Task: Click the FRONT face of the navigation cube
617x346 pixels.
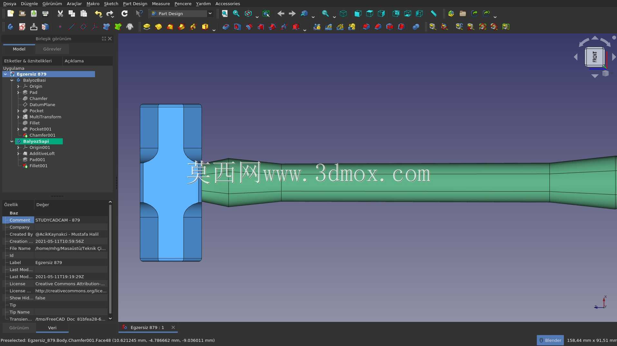Action: [595, 57]
